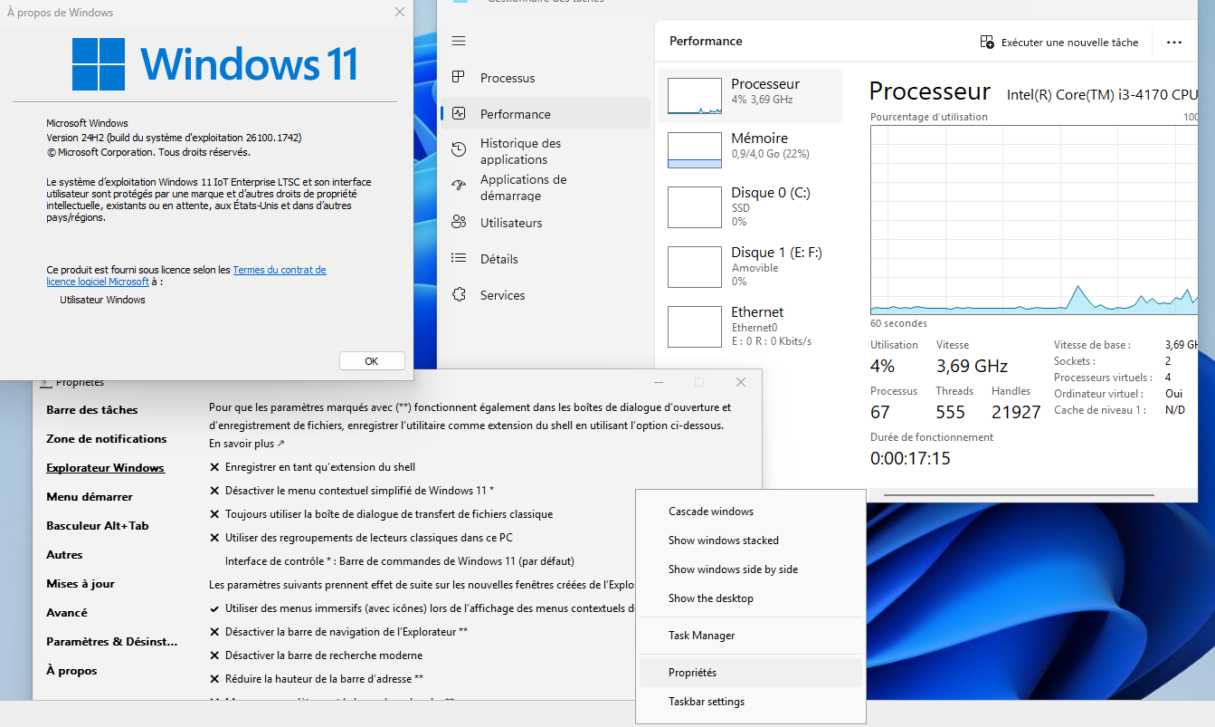The height and width of the screenshot is (727, 1215).
Task: Open Task Manager from context menu
Action: [x=751, y=636]
